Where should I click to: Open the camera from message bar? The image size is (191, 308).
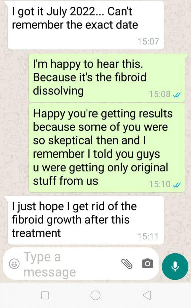click(148, 263)
